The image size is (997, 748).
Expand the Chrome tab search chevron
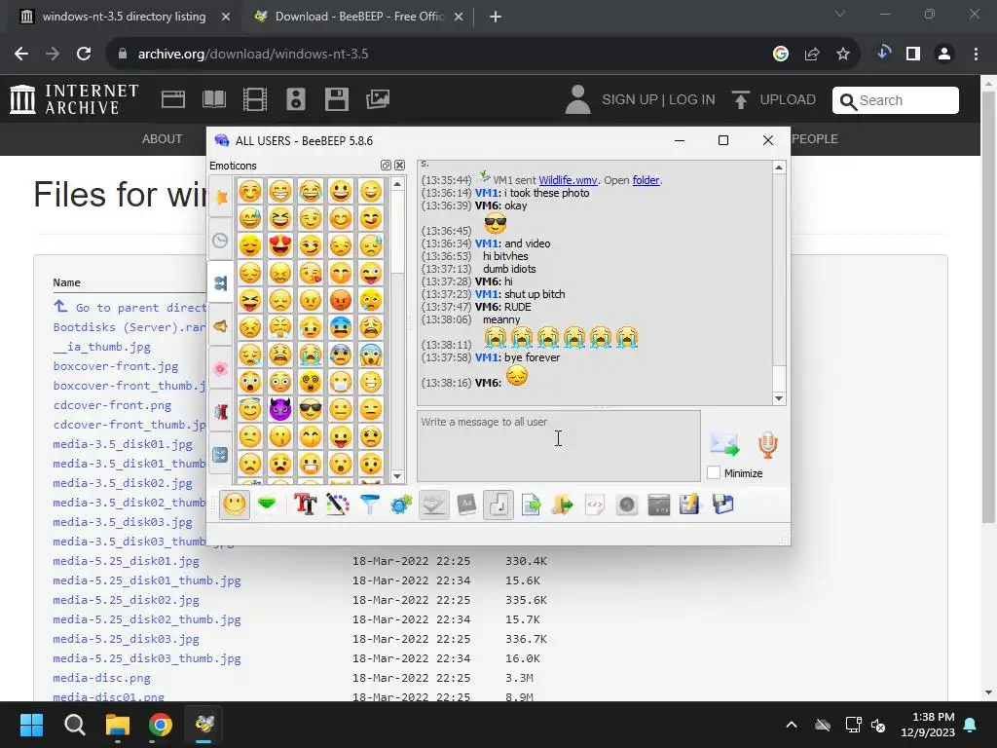click(840, 14)
